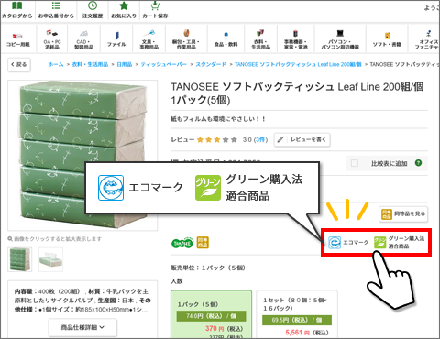Open the 食品・飲料 category icon
Screen dimensions: 440x339
[225, 39]
